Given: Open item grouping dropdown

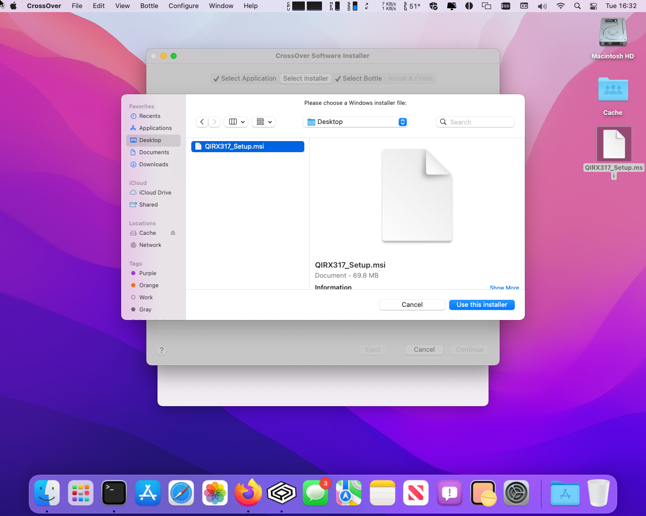Looking at the screenshot, I should click(263, 122).
